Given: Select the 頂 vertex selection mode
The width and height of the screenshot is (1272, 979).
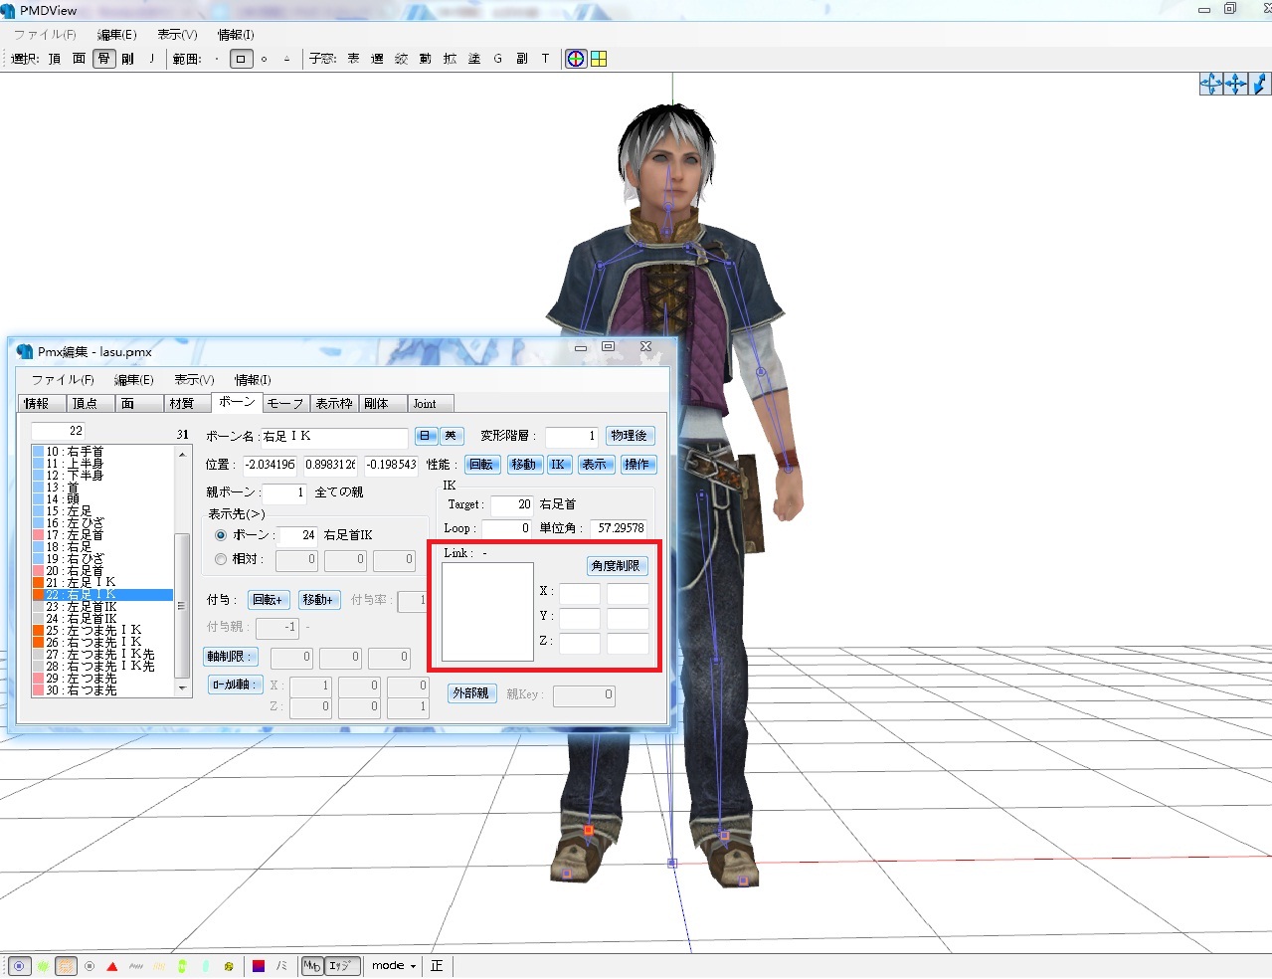Looking at the screenshot, I should (x=55, y=59).
